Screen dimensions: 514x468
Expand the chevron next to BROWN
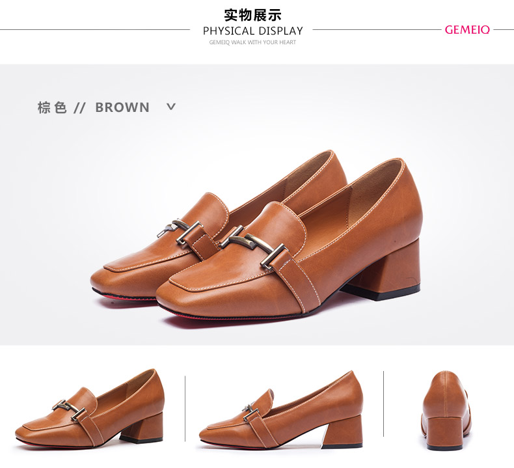click(x=171, y=107)
